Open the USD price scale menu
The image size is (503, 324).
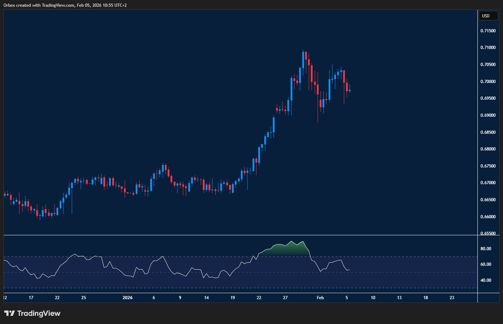(x=488, y=16)
